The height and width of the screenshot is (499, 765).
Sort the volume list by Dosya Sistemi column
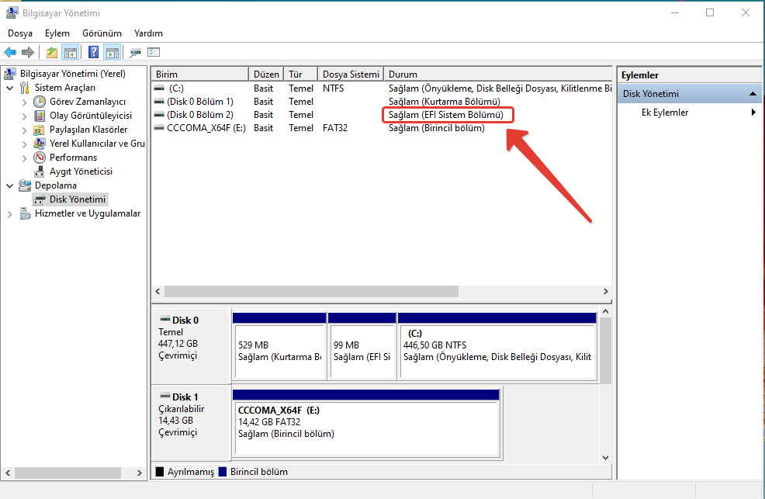[x=351, y=75]
